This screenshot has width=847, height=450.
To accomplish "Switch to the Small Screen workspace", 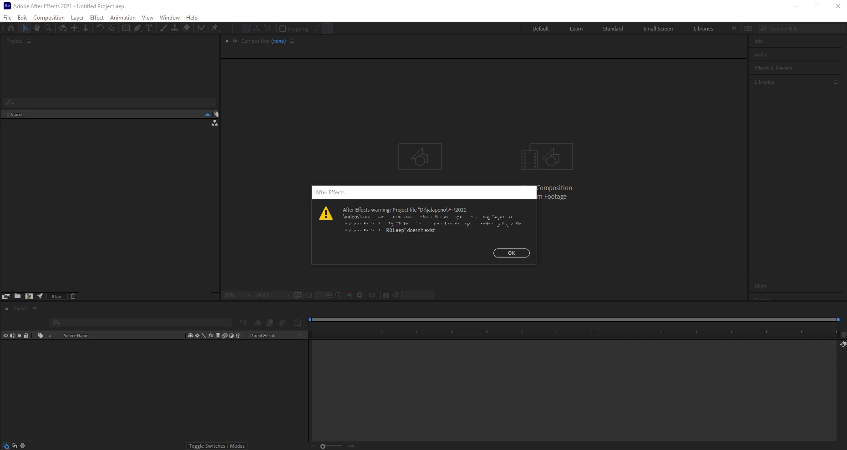I will tap(658, 29).
